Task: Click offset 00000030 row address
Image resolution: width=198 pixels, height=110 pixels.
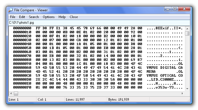Action: (22, 40)
